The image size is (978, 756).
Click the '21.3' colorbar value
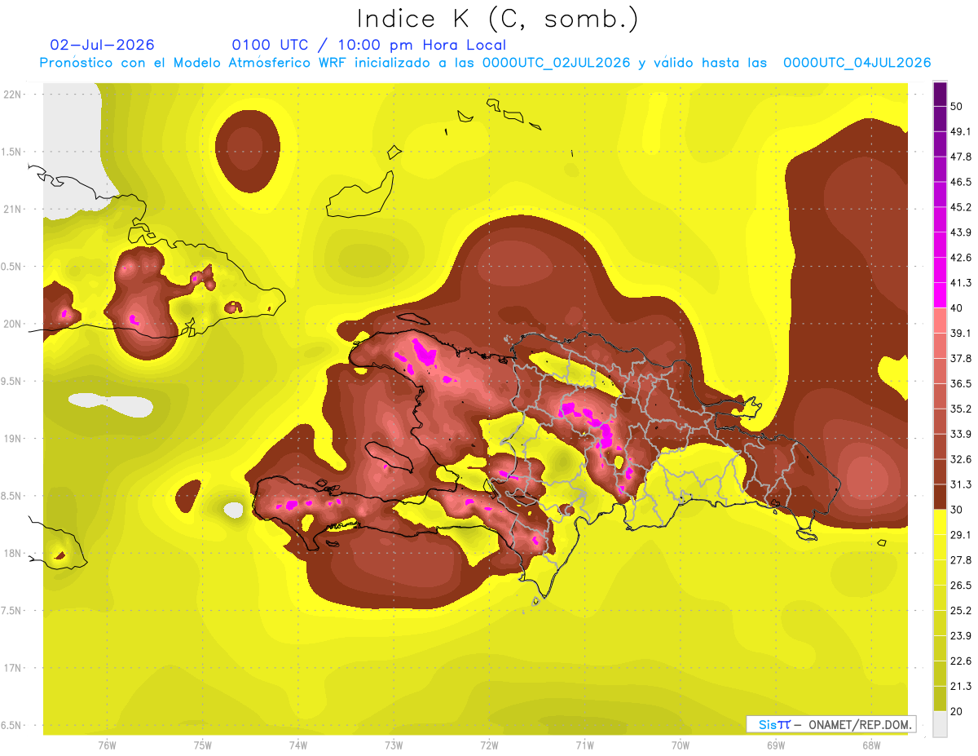coord(961,687)
